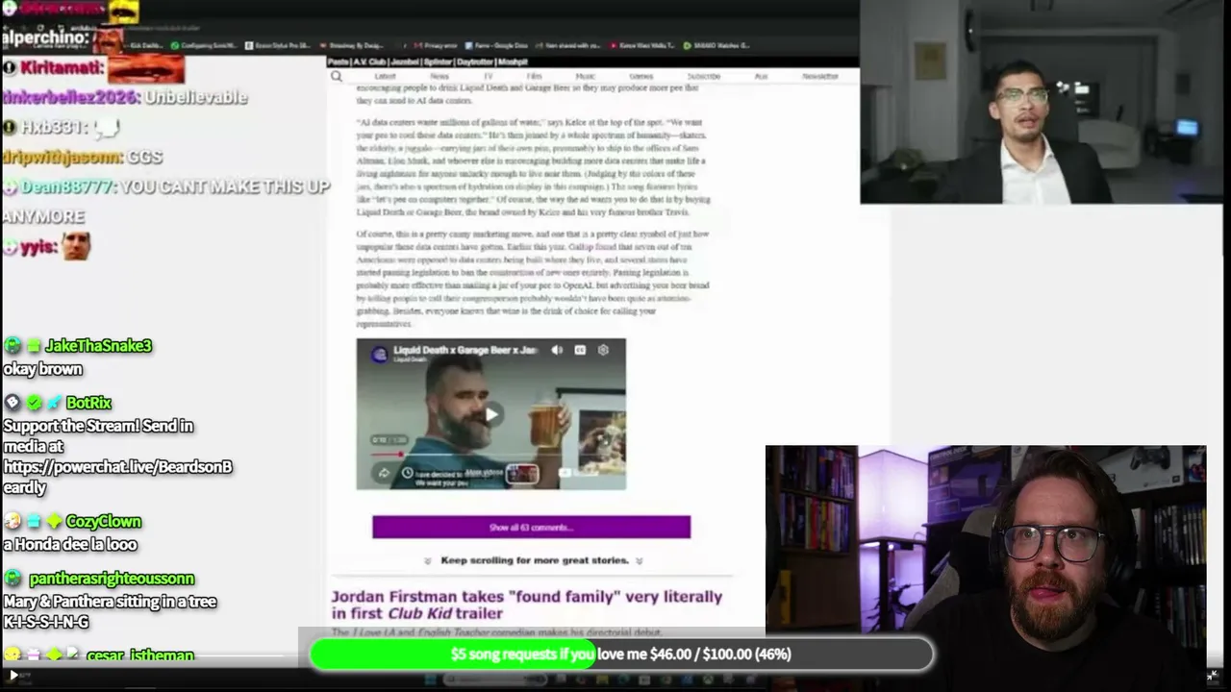Open the TV nav section
Image resolution: width=1231 pixels, height=692 pixels.
point(488,76)
